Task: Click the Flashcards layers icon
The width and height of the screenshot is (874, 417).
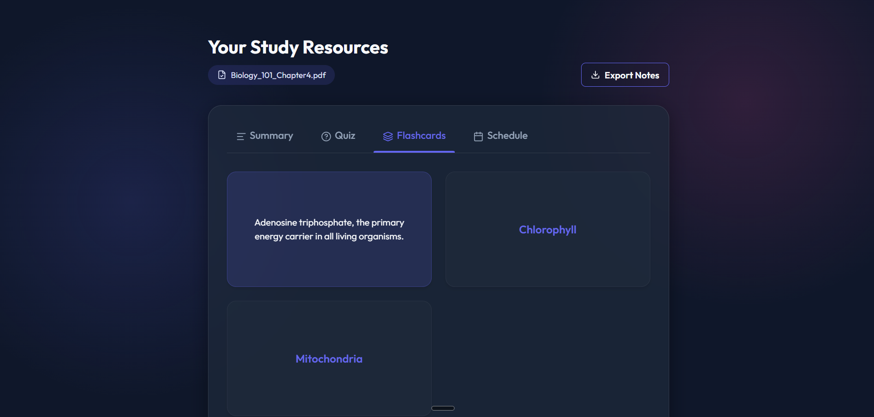Action: pos(388,137)
